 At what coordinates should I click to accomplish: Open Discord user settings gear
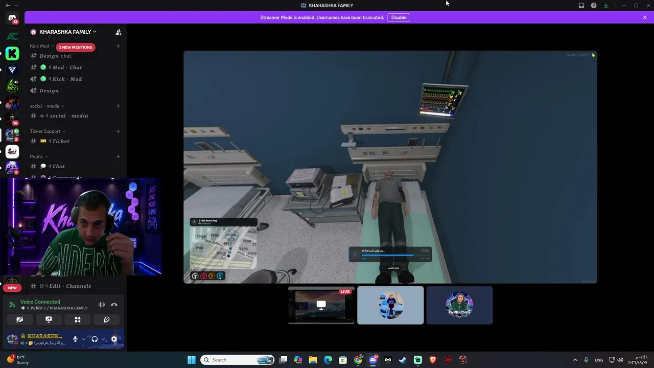click(114, 339)
